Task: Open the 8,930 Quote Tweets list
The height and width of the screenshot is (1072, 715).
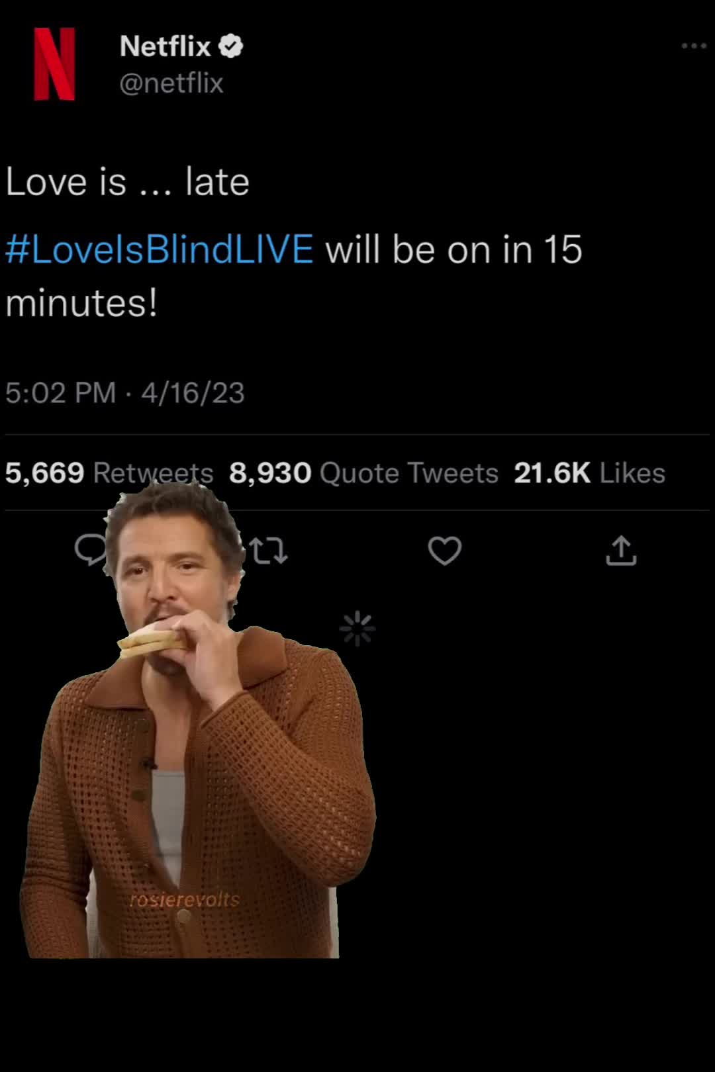Action: point(363,473)
